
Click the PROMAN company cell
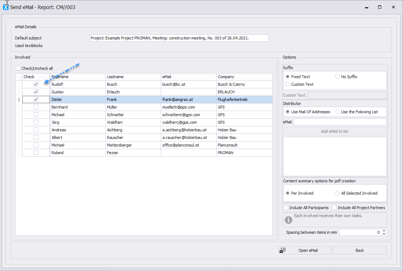pyautogui.click(x=244, y=153)
